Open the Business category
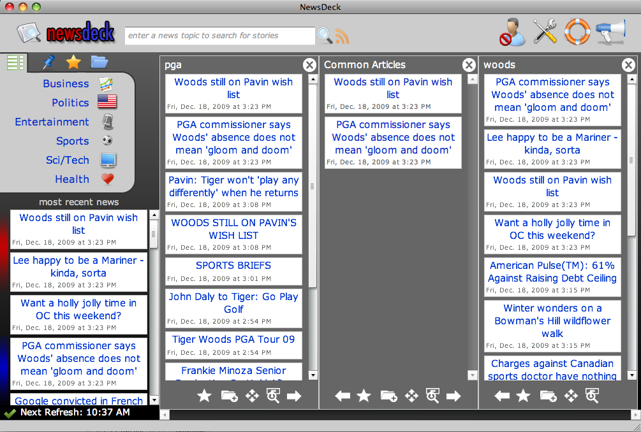Screen dimensions: 641x432 tap(66, 83)
